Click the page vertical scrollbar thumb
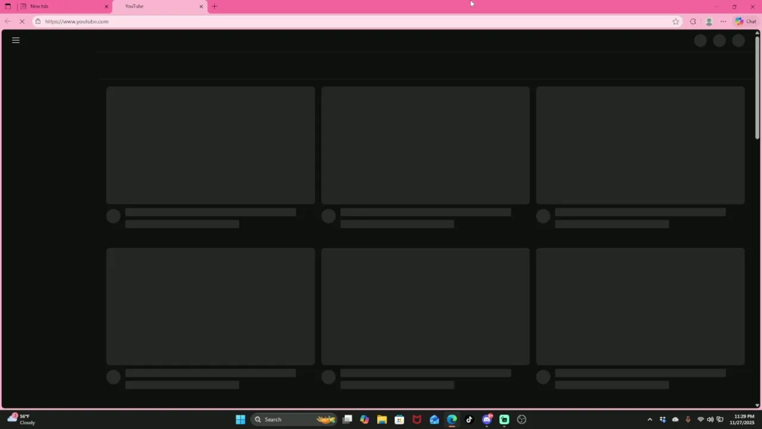762x429 pixels. coord(757,88)
